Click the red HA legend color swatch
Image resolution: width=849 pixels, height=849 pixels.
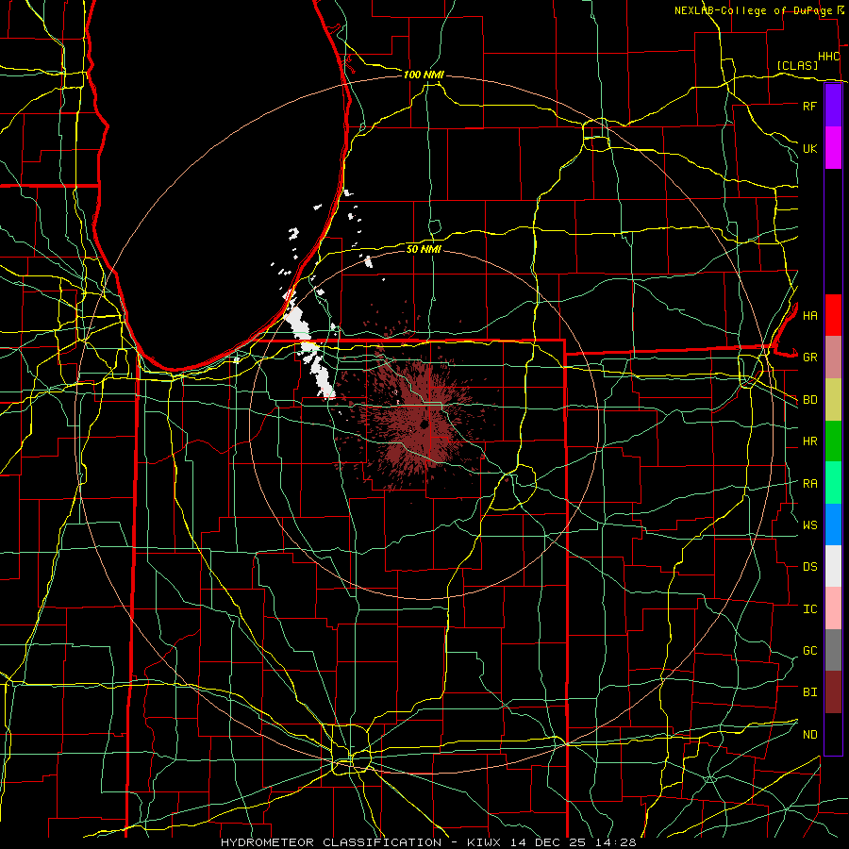(x=833, y=315)
